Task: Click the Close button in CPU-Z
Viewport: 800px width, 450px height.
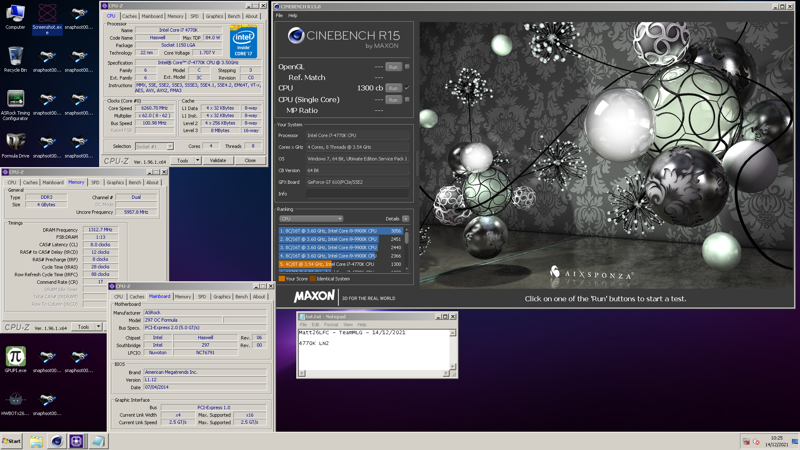Action: click(250, 160)
